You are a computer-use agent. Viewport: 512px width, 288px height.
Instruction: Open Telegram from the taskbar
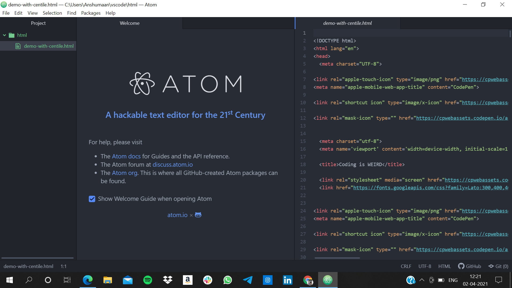point(247,280)
